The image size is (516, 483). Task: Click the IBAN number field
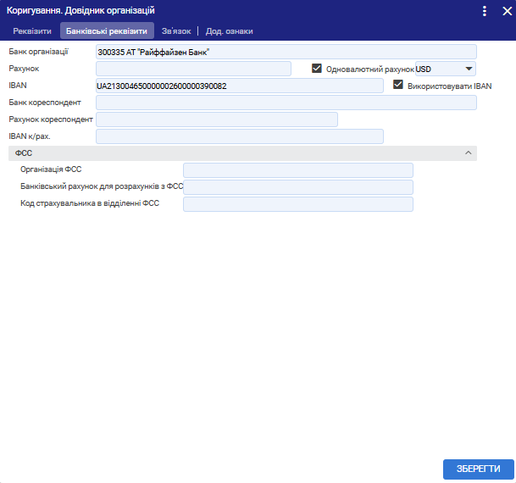[x=240, y=86]
